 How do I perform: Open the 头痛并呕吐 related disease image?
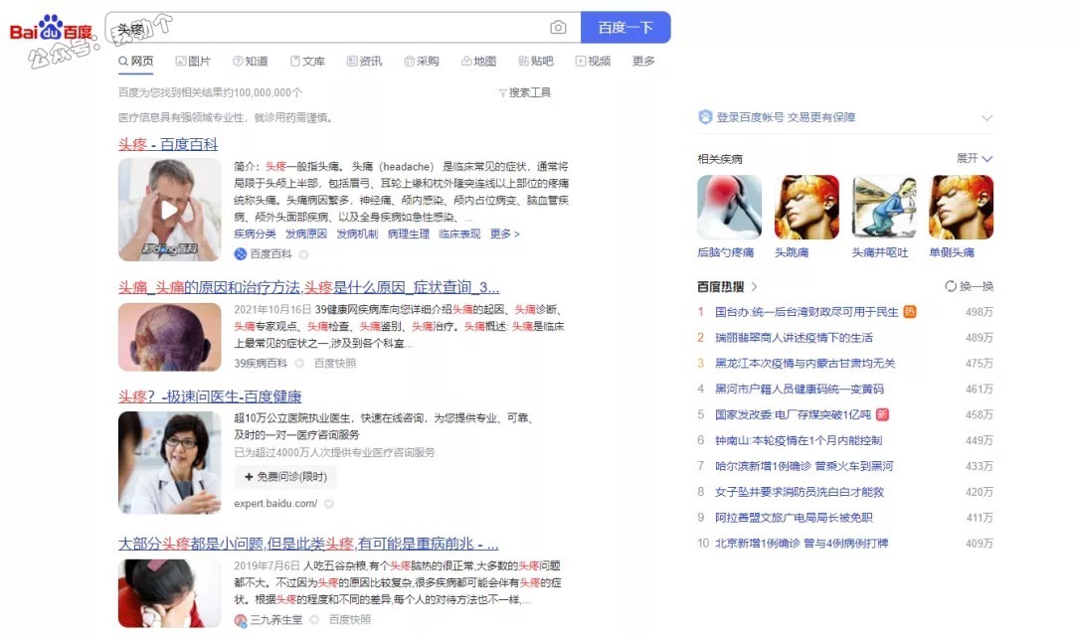pyautogui.click(x=884, y=207)
